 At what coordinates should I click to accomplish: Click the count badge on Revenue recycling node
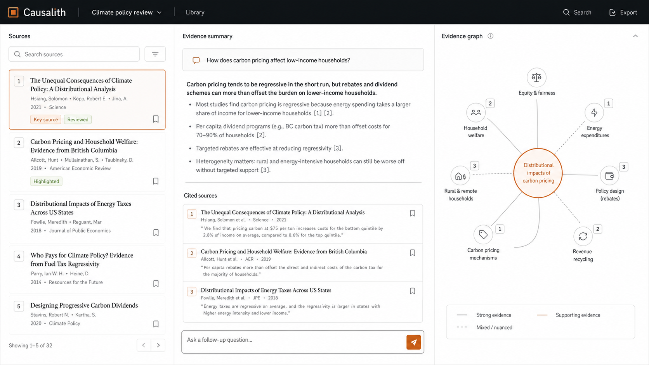pyautogui.click(x=598, y=229)
